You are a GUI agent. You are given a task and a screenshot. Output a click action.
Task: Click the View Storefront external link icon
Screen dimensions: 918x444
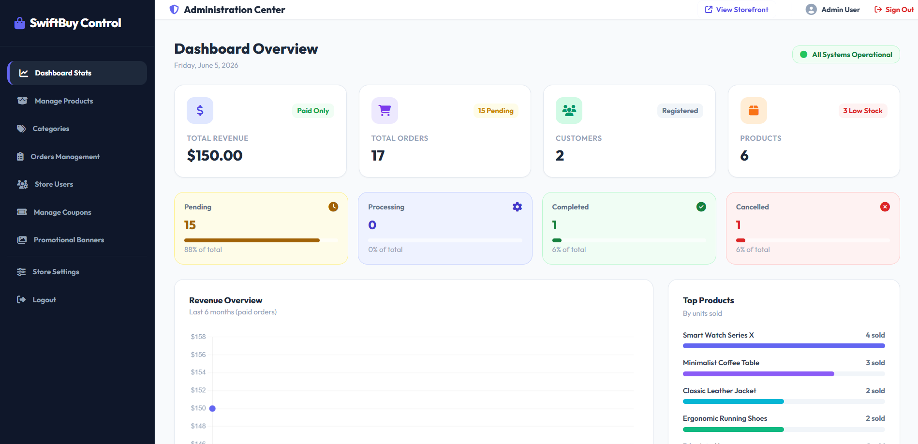[x=709, y=10]
